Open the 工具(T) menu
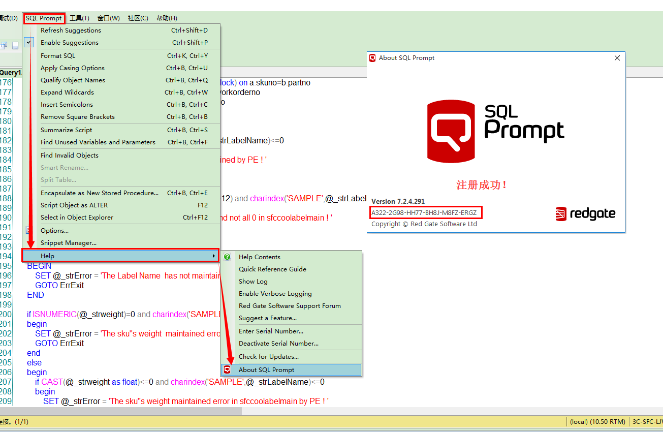The height and width of the screenshot is (432, 663). [x=79, y=18]
